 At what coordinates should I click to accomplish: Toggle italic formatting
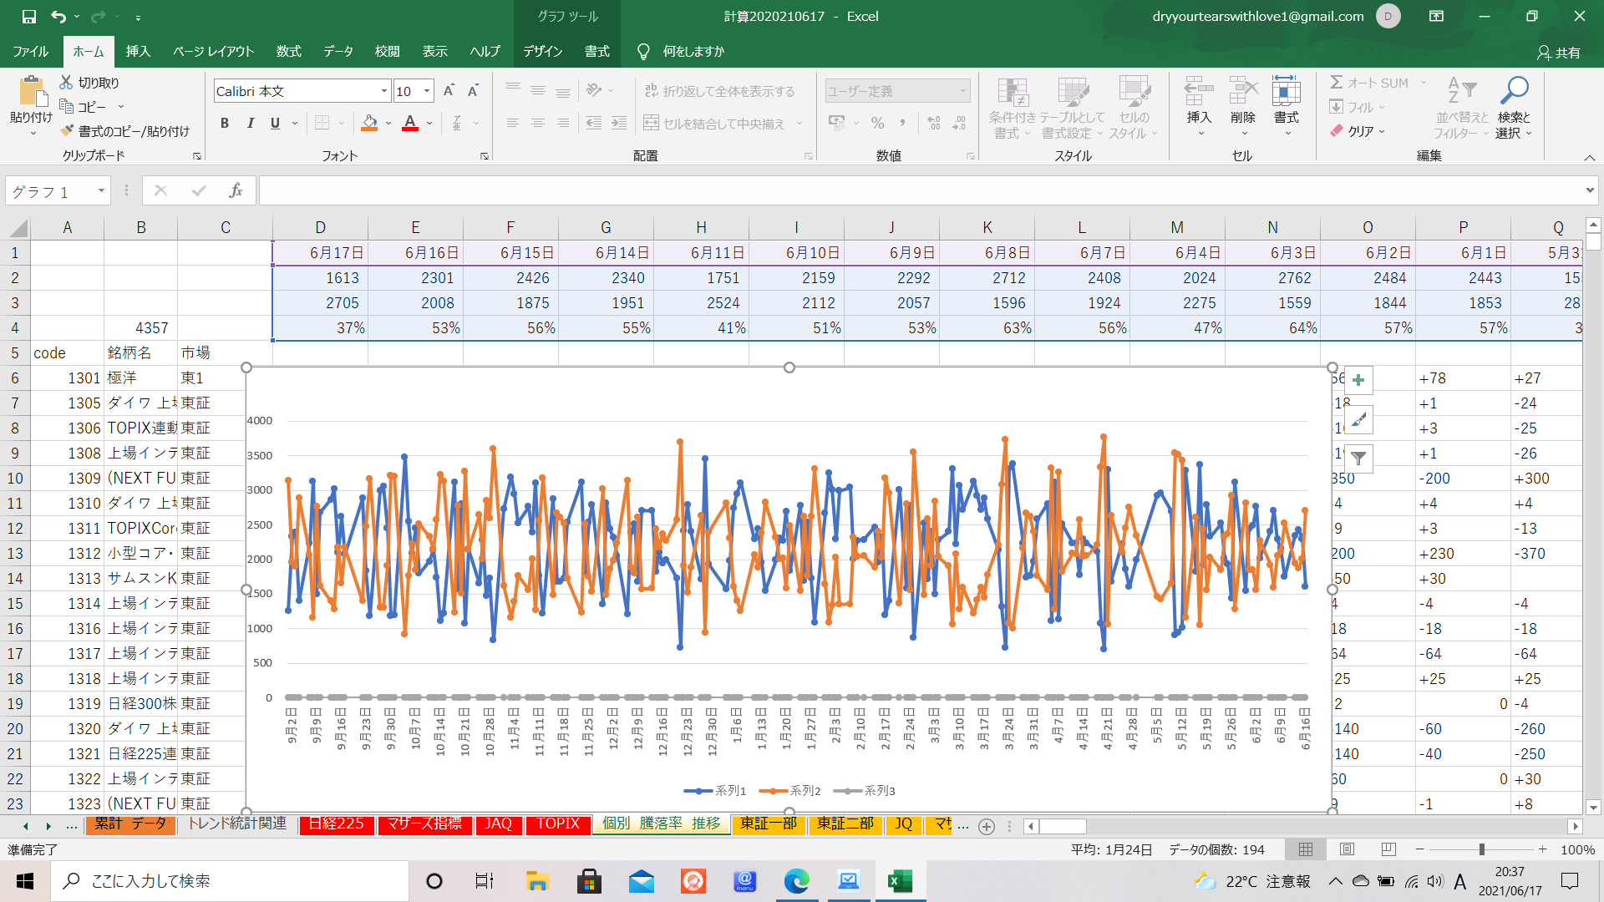pos(250,124)
